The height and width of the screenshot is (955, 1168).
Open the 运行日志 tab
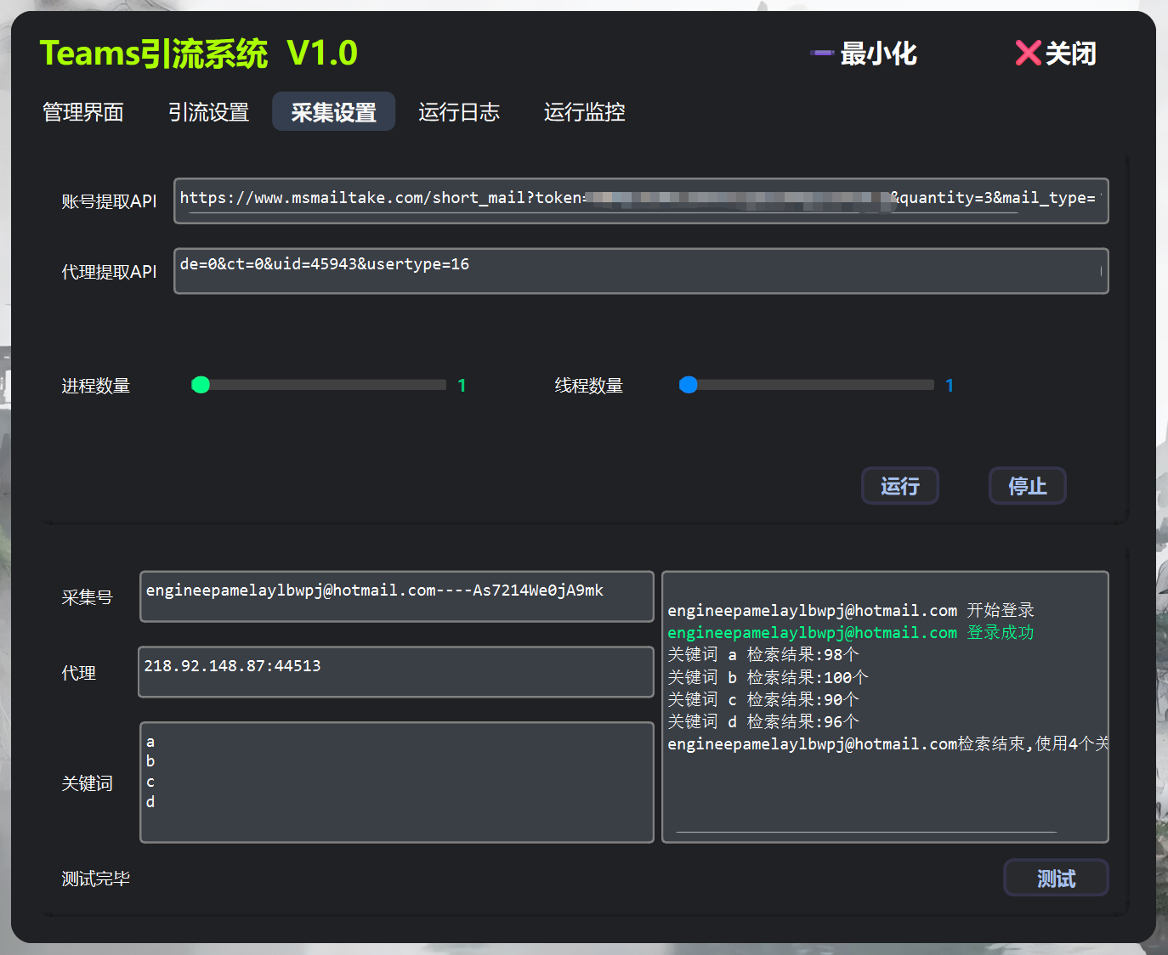[x=459, y=112]
